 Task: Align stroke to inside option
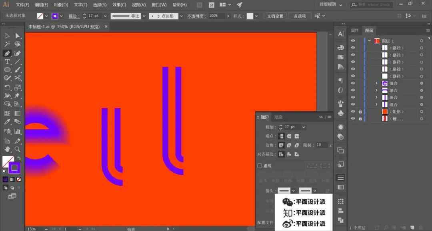tap(289, 154)
